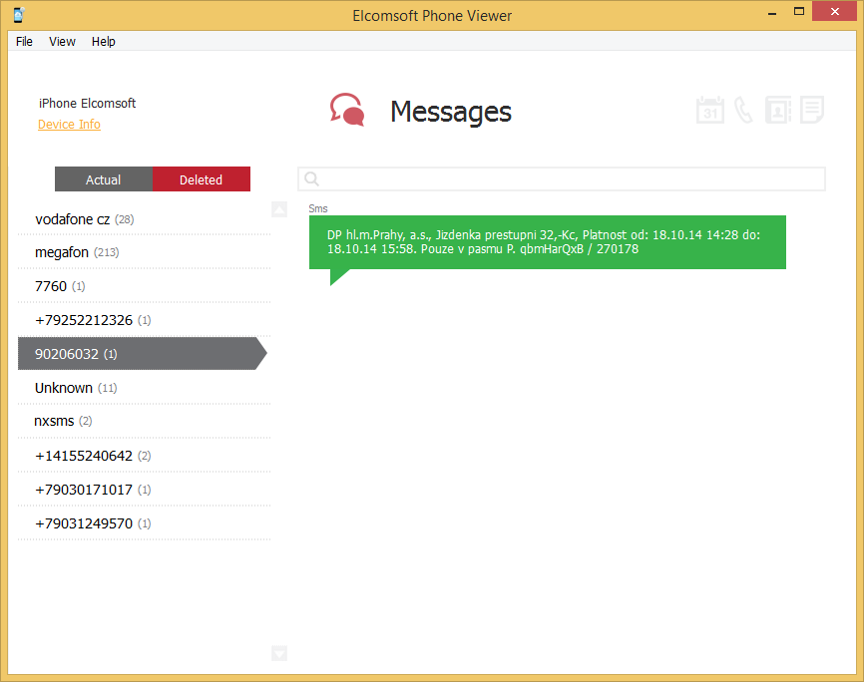Select the vodafone cz conversation
This screenshot has height=682, width=864.
143,219
